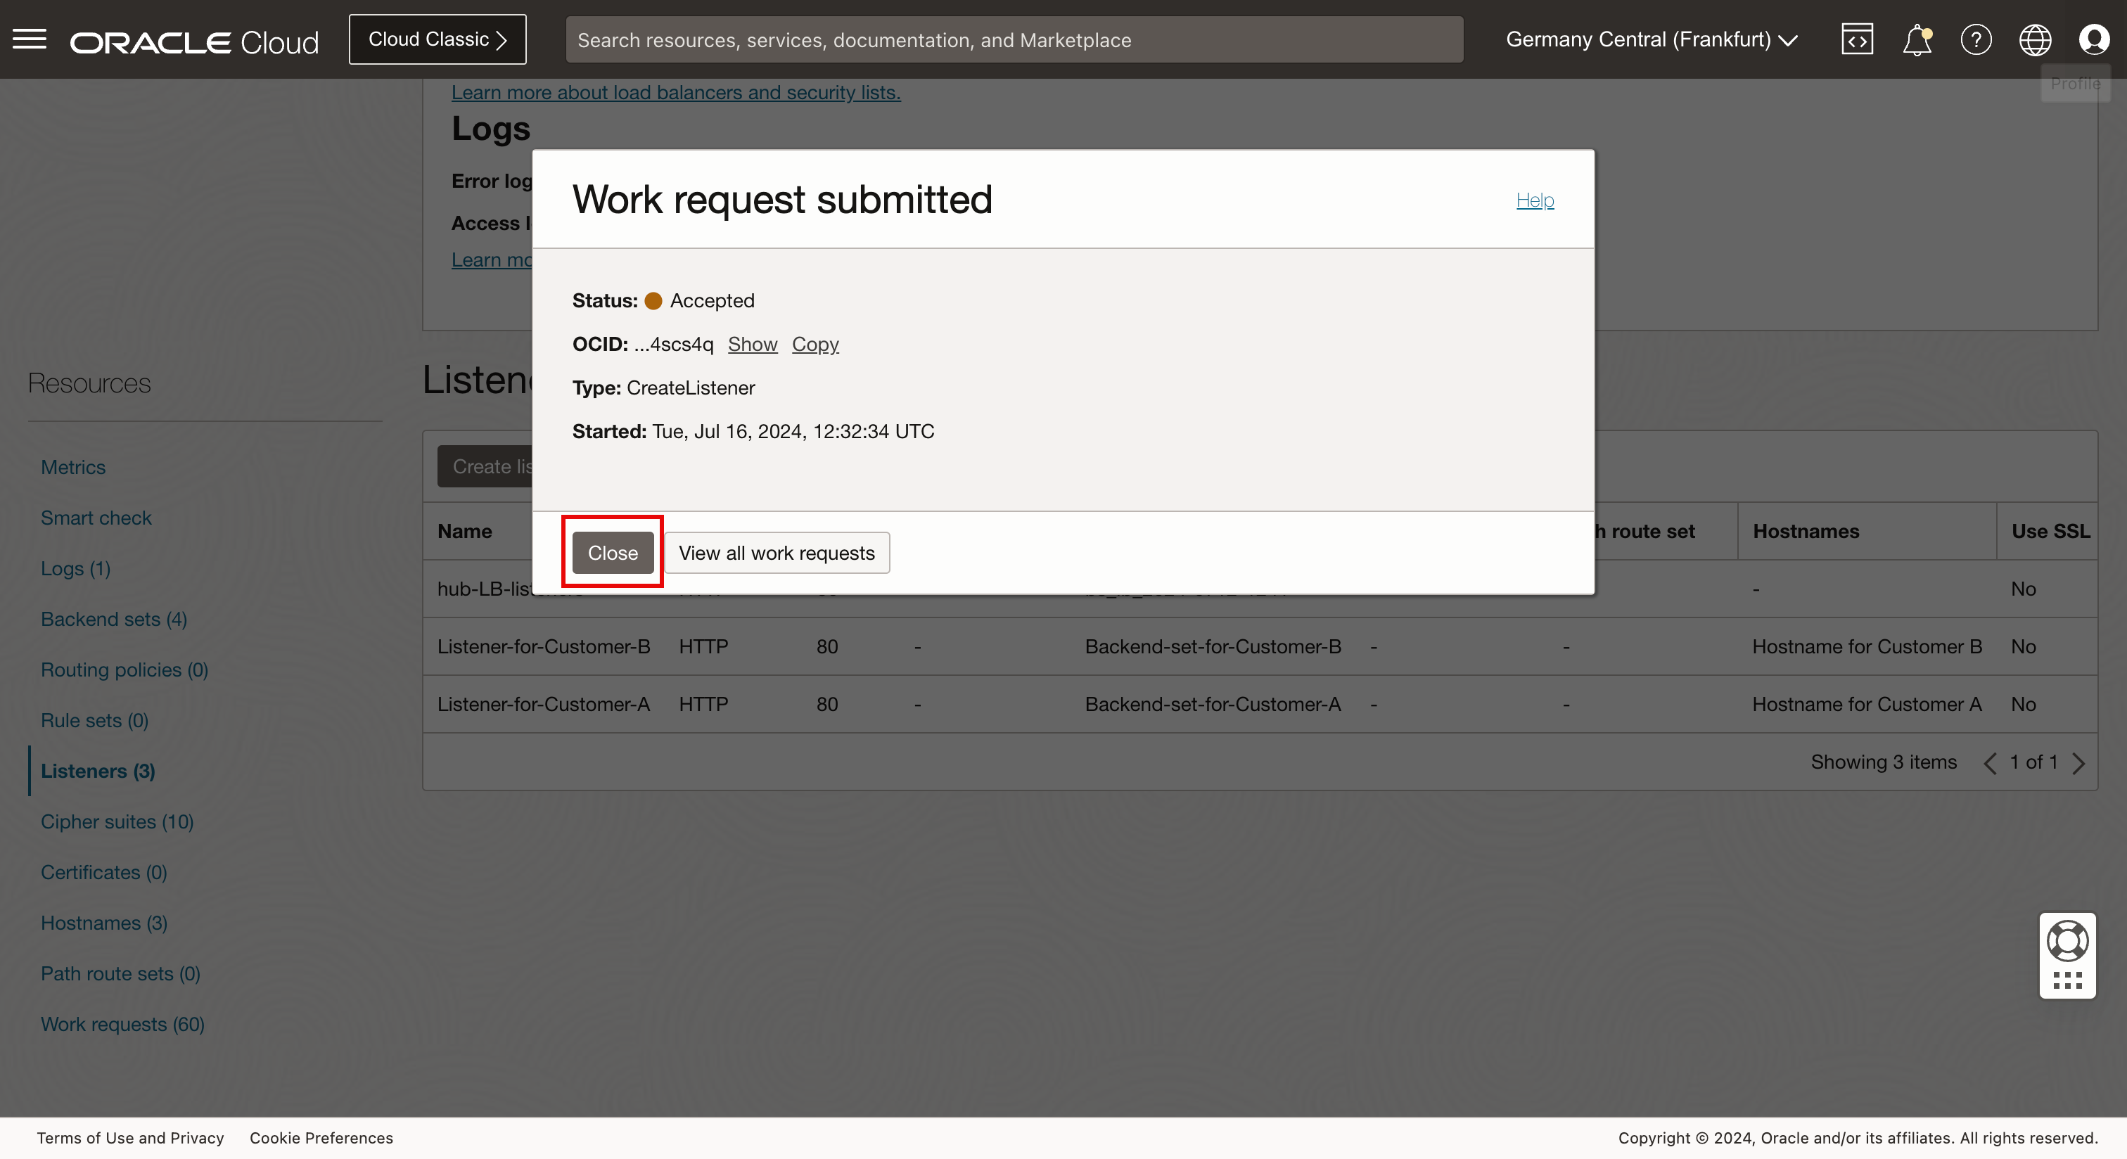The width and height of the screenshot is (2127, 1159).
Task: Click the life ring support widget
Action: (x=2067, y=941)
